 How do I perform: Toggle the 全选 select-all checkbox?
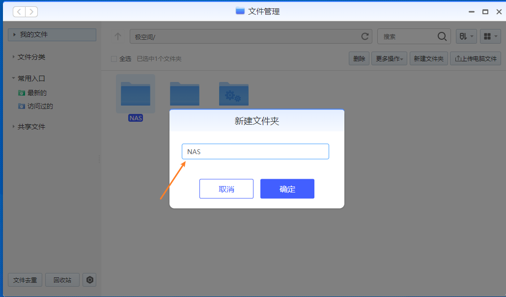(x=114, y=59)
